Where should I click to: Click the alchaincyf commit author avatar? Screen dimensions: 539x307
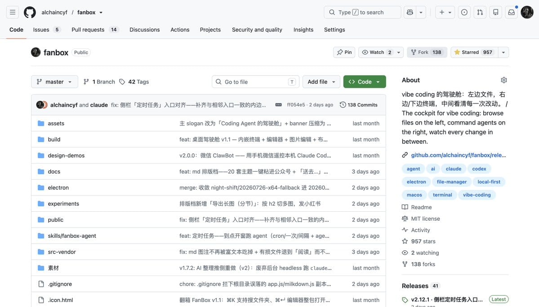coord(40,105)
